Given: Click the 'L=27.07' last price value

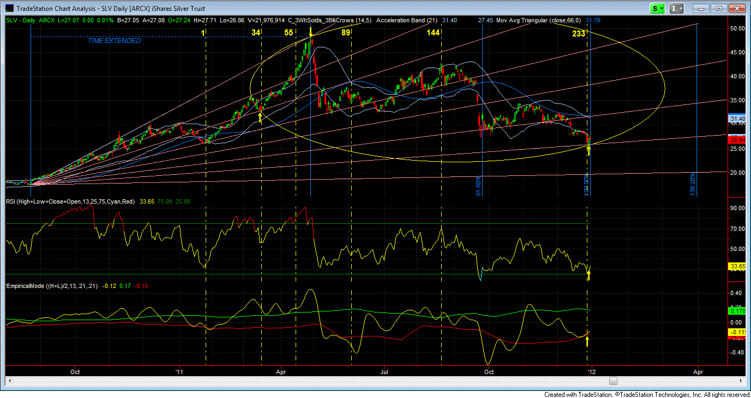Looking at the screenshot, I should pyautogui.click(x=69, y=21).
